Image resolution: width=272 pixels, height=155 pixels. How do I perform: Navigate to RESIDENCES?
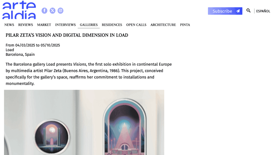click(112, 25)
